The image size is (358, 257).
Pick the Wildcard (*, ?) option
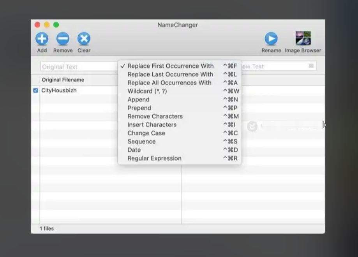pos(180,91)
